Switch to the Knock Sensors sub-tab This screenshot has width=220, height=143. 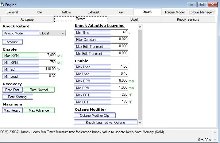(x=188, y=20)
